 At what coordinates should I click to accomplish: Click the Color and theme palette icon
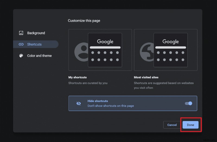tap(21, 56)
